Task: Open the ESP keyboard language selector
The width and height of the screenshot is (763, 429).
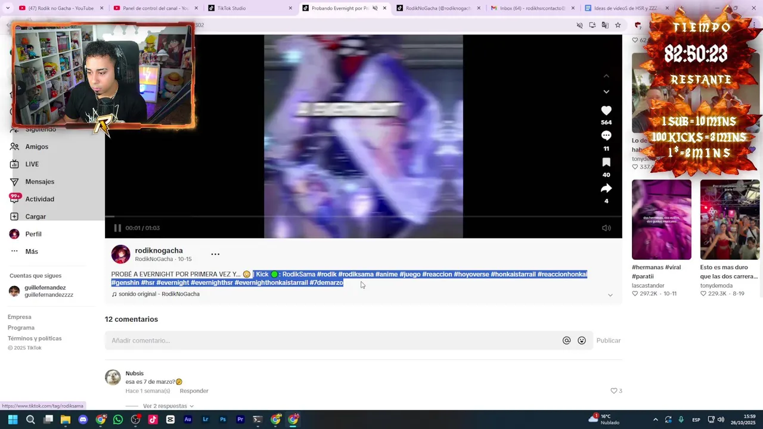Action: [696, 420]
